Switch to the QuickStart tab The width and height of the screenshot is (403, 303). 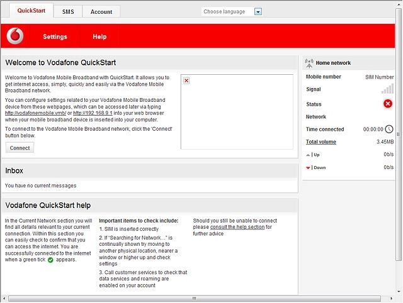(x=31, y=11)
